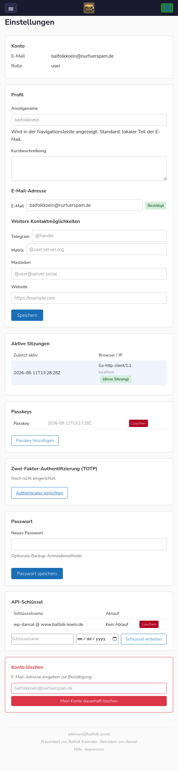Click the Neues Passwort field
178x771 pixels.
tap(89, 544)
